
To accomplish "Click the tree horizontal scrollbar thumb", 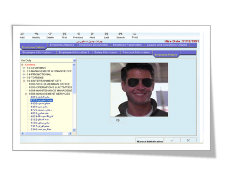I will pos(44,134).
